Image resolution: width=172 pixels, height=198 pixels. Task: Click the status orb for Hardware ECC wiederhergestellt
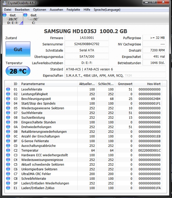[8, 155]
